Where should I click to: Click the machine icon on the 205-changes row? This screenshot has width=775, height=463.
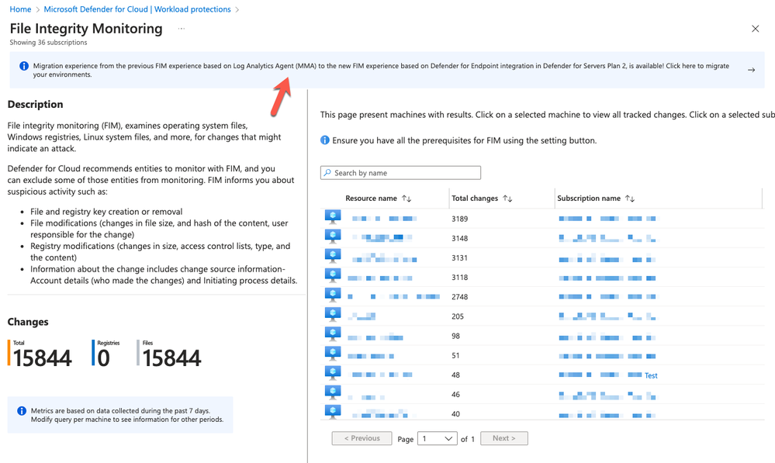pos(332,313)
